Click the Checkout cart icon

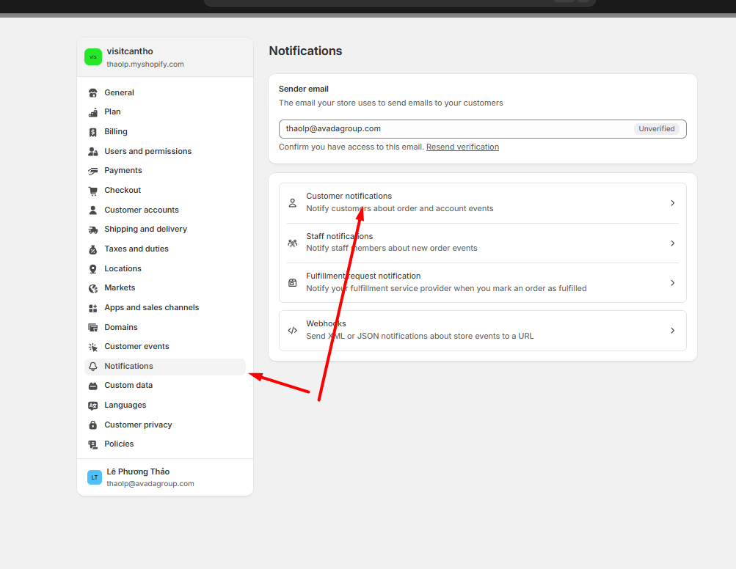point(93,191)
